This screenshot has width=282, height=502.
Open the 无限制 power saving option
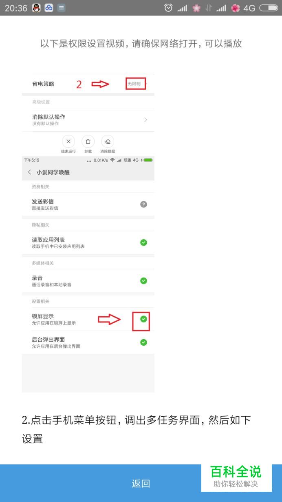pos(134,84)
